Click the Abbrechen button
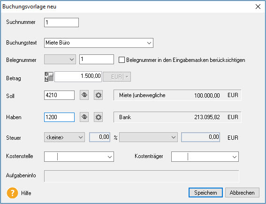This screenshot has height=204, width=266. click(242, 193)
